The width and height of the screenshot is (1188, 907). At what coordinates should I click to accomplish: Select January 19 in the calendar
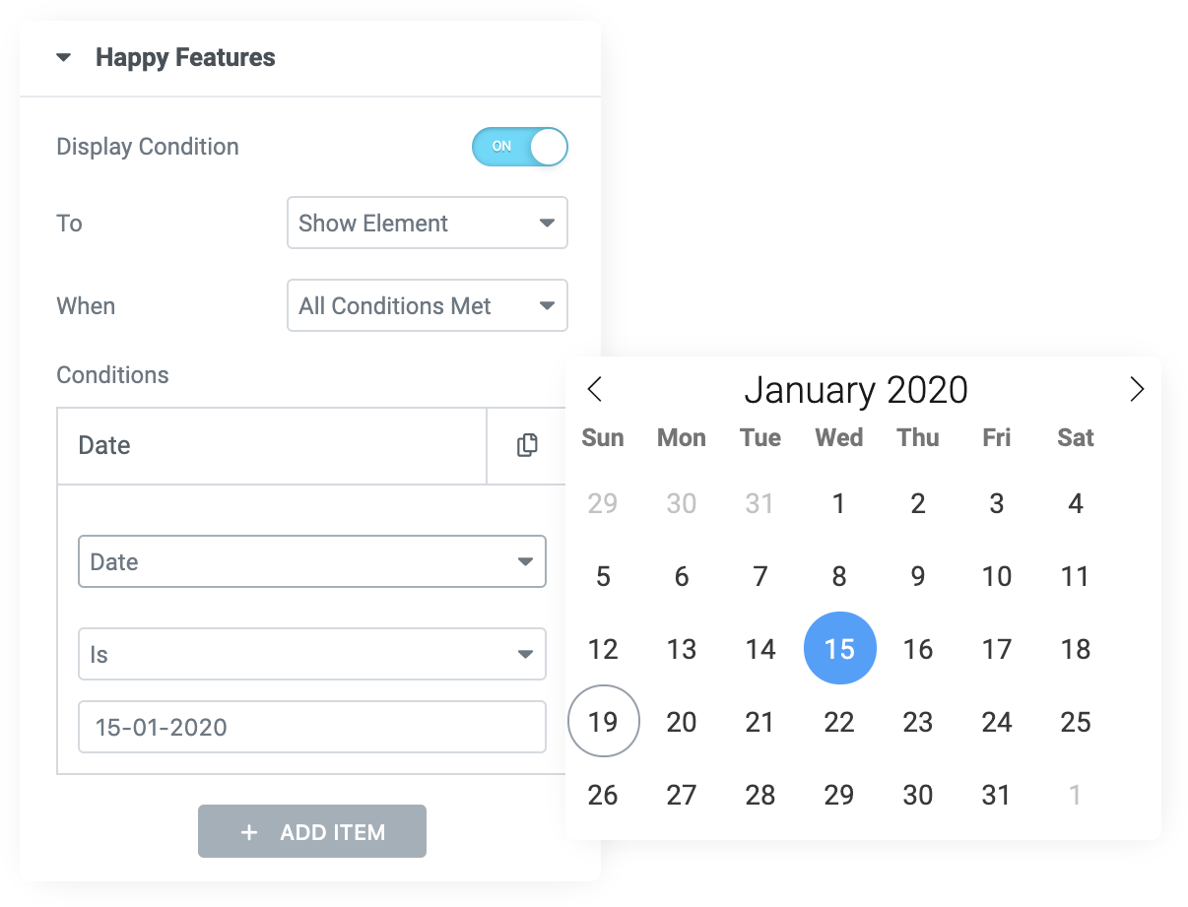pyautogui.click(x=603, y=722)
